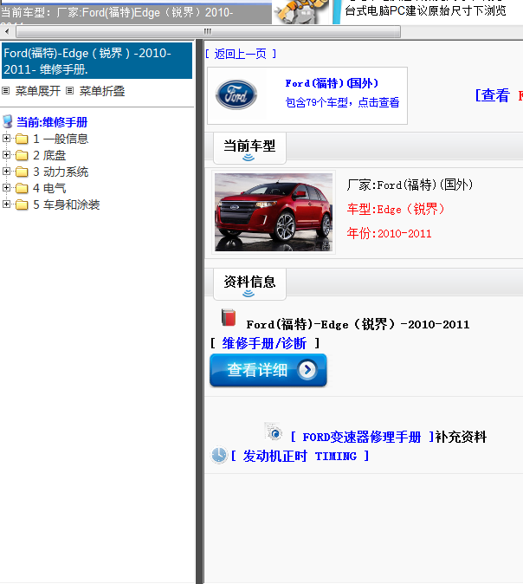Click the folder icon for 2 底盘

[x=22, y=155]
